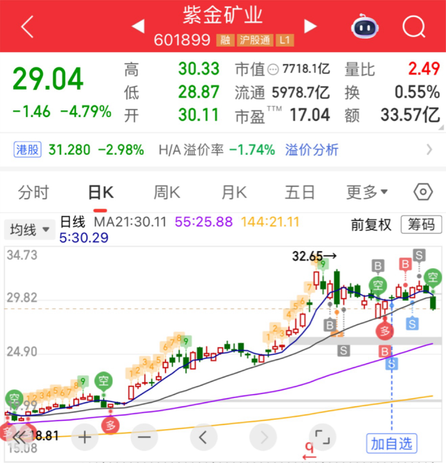This screenshot has width=446, height=463.
Task: Tap the stock code 601899
Action: click(182, 40)
